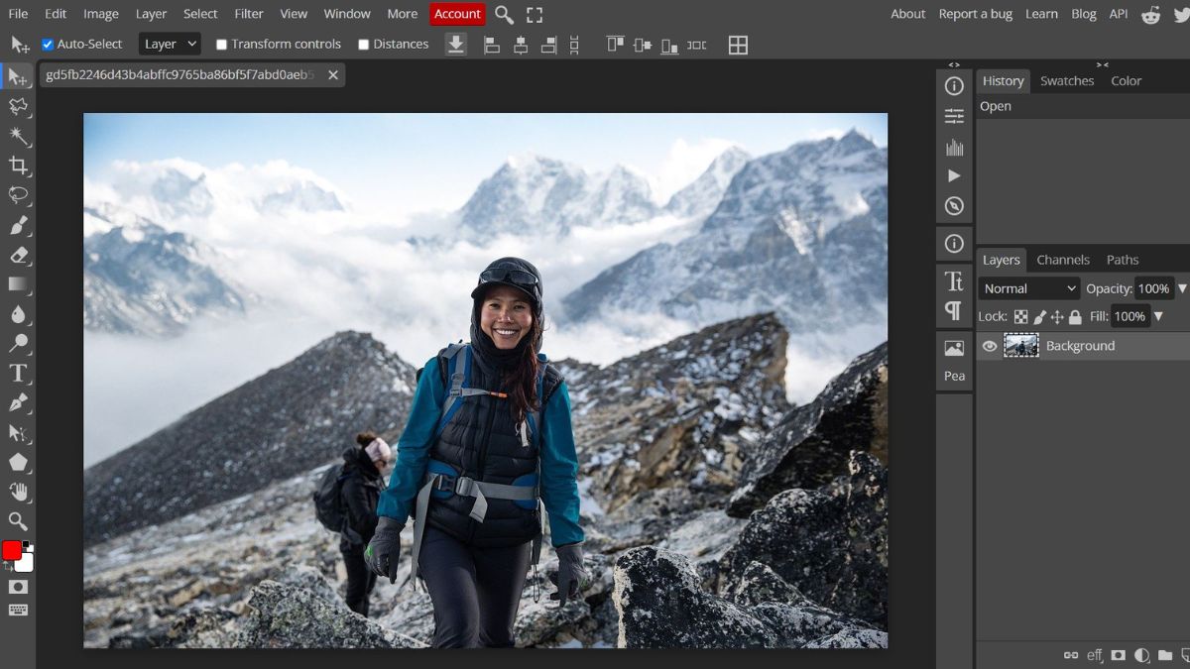1190x669 pixels.
Task: Create new adjustment layer half-circle icon
Action: (x=1141, y=655)
